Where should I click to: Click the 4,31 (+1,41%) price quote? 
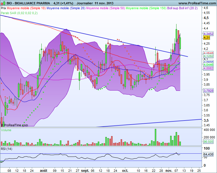pyautogui.click(x=63, y=3)
